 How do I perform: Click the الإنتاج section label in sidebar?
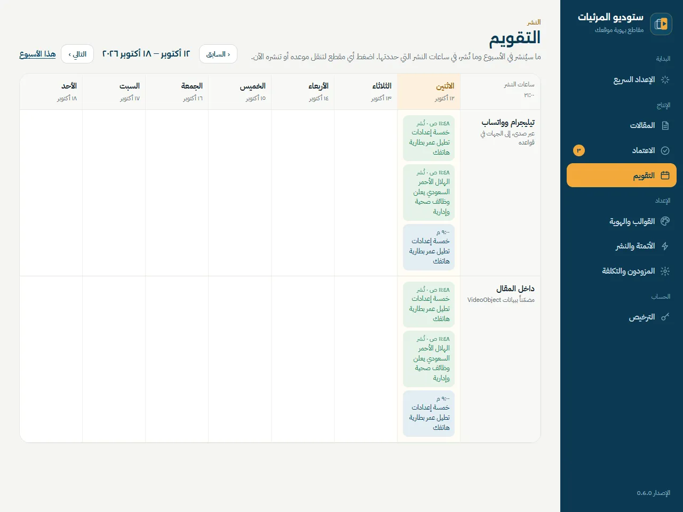pos(663,105)
